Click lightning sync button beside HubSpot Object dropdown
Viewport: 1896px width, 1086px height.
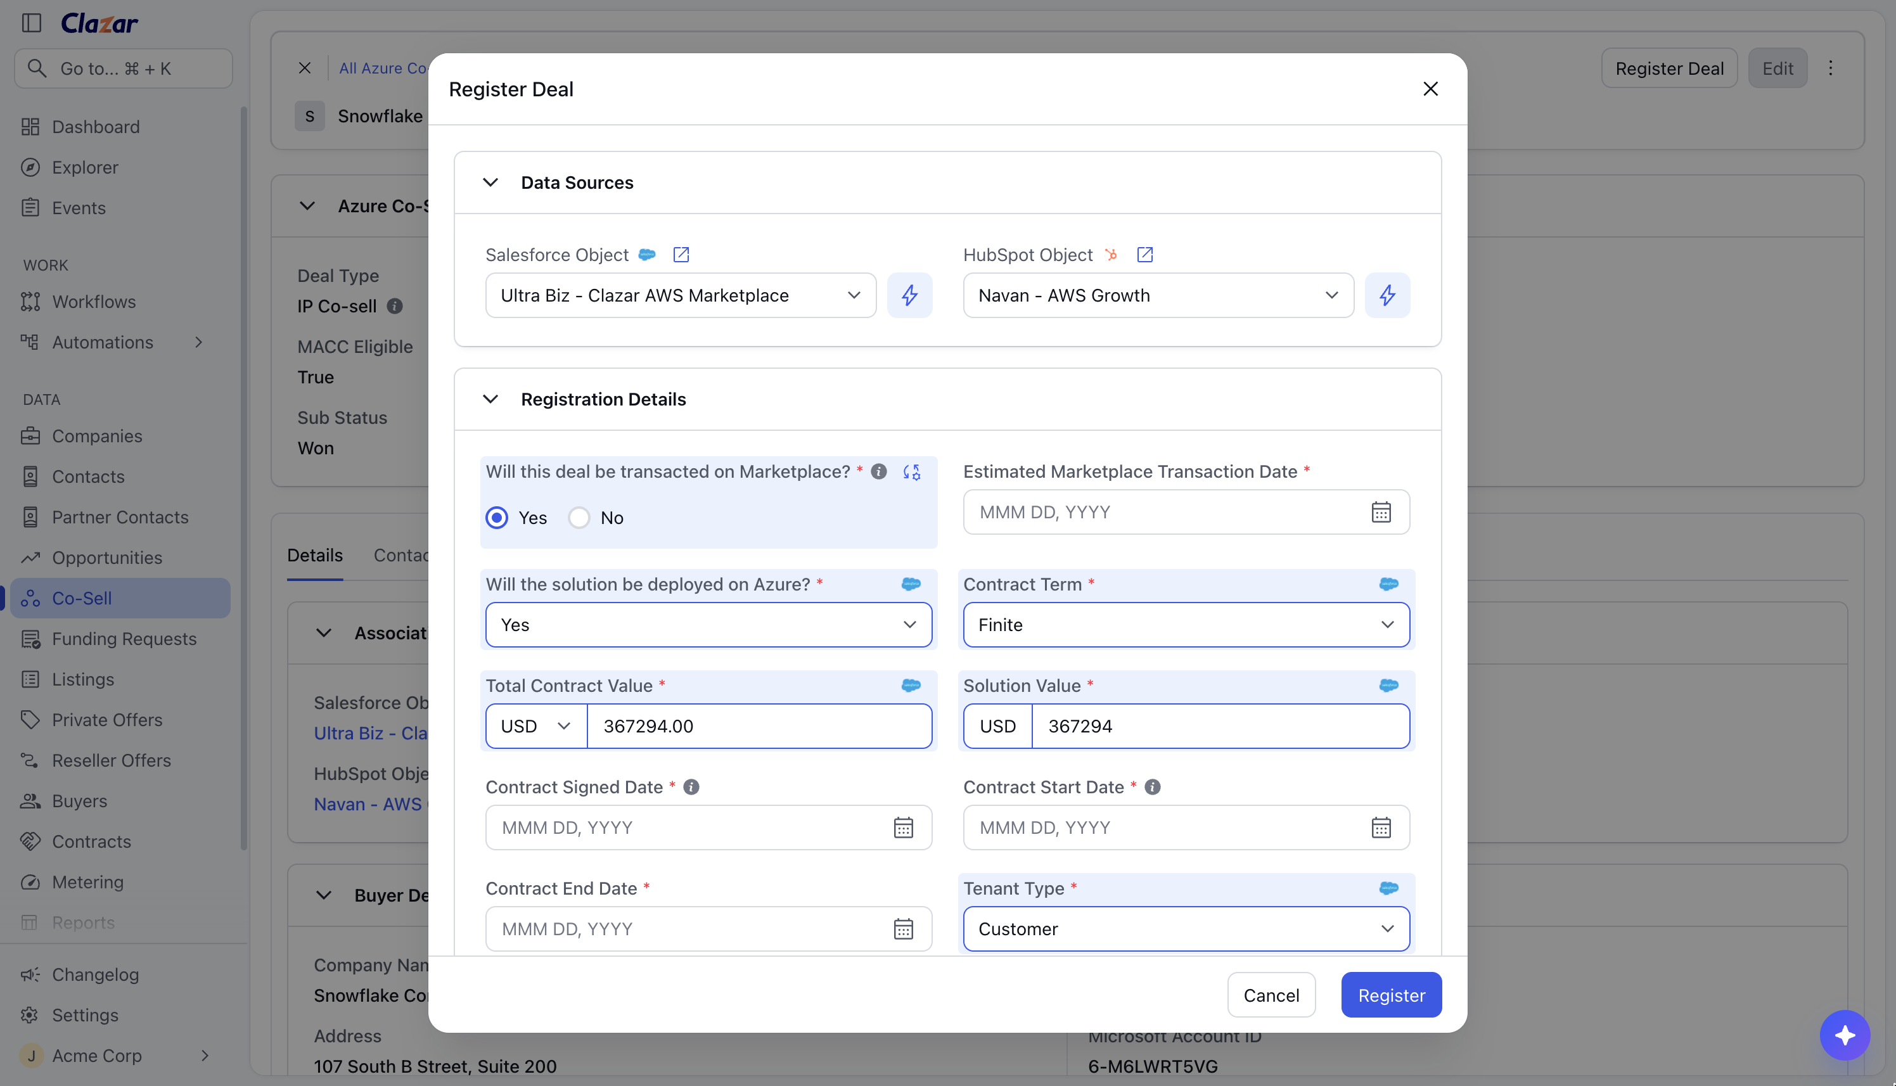[x=1387, y=295]
